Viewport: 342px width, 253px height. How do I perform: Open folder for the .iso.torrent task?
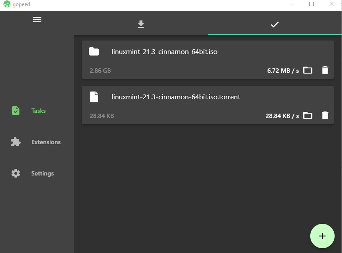[308, 115]
